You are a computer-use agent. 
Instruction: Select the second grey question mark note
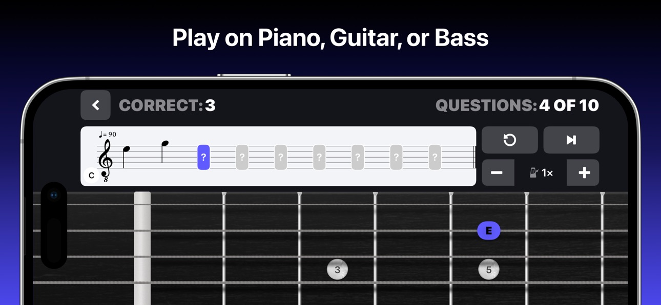[281, 157]
